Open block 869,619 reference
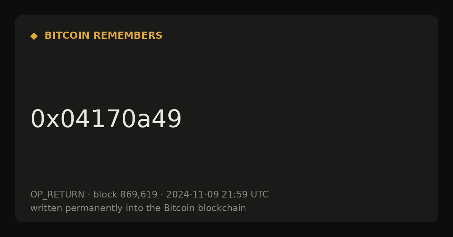The height and width of the screenshot is (237, 453). click(x=125, y=194)
